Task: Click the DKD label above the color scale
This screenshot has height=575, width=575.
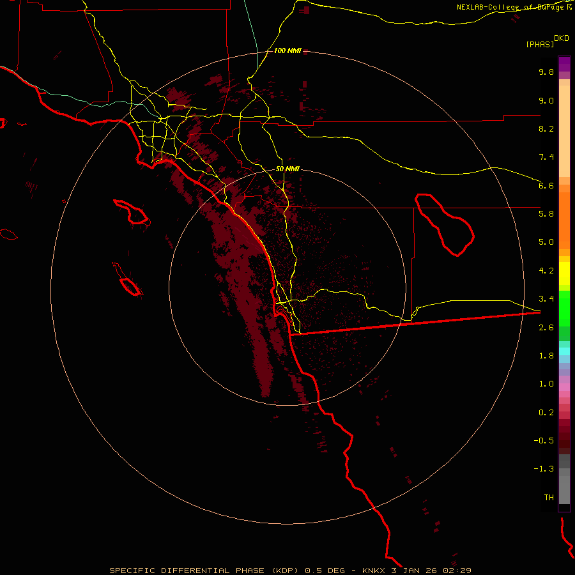Action: pyautogui.click(x=562, y=38)
